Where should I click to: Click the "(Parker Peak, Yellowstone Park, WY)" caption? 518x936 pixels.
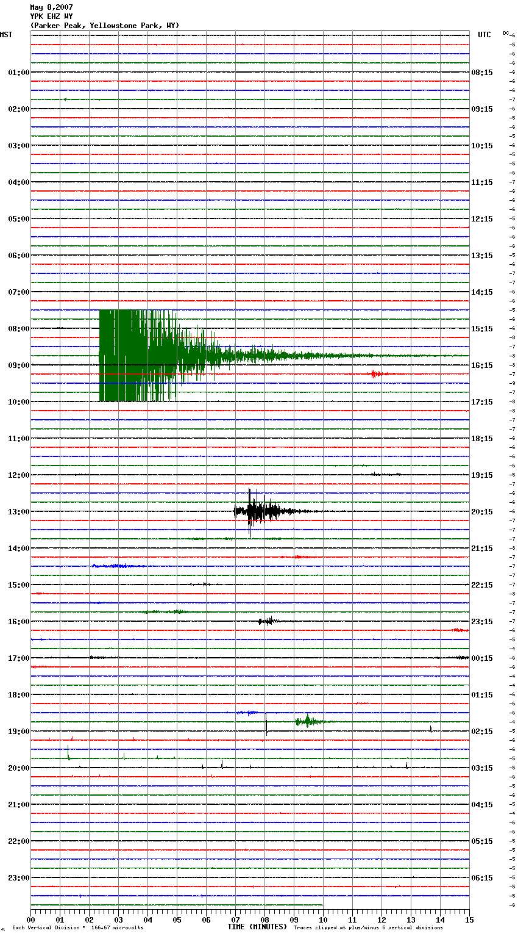104,26
